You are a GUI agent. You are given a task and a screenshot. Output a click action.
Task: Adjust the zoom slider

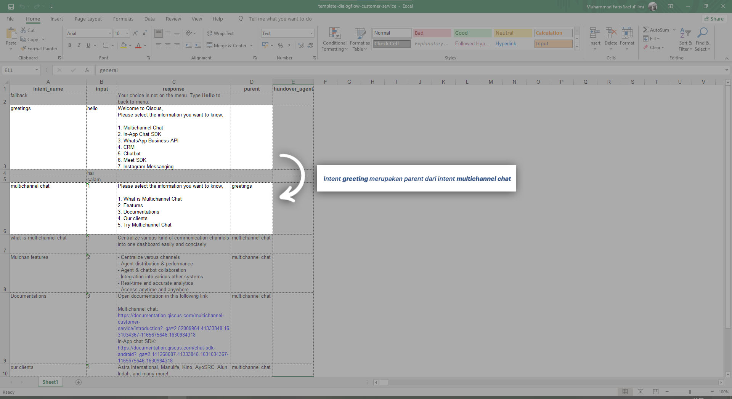[690, 391]
